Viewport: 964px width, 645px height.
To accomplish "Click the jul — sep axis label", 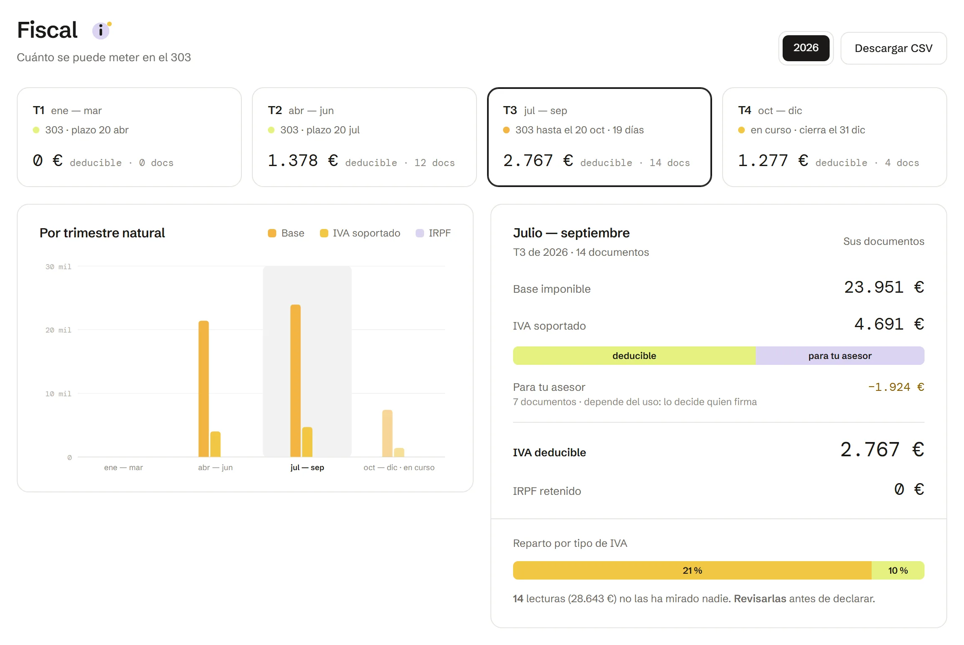I will click(x=307, y=467).
